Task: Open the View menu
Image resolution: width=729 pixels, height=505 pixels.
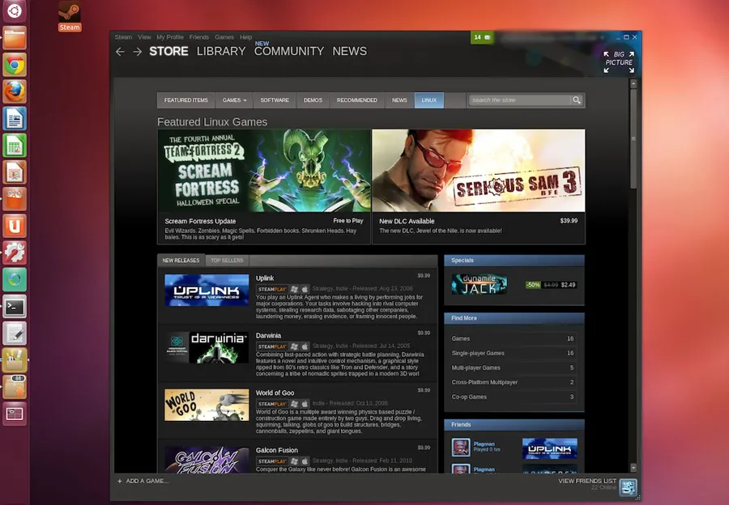Action: 144,37
